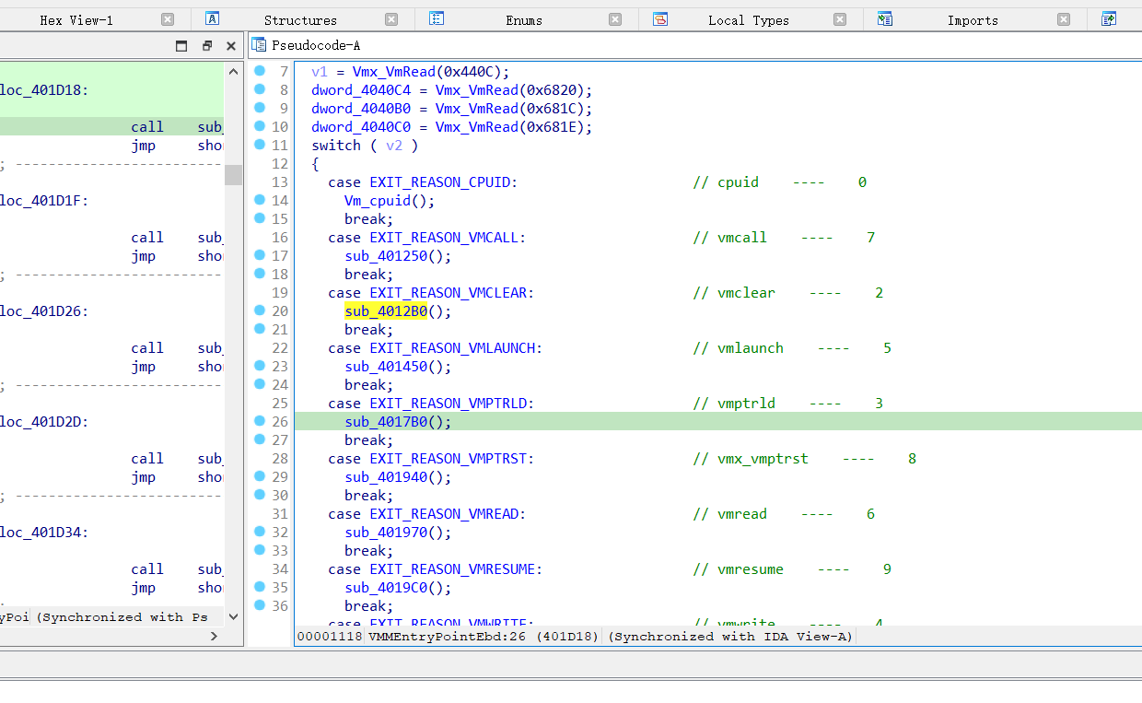Close the left disassembly pane
The width and height of the screenshot is (1142, 703).
[231, 45]
